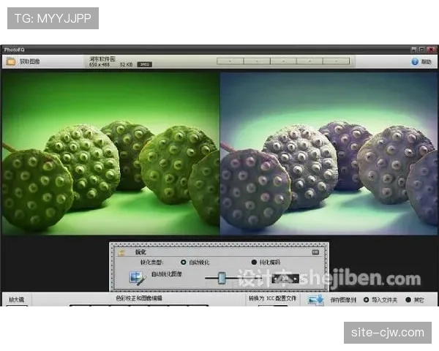Click the lock icon in sharpen panel header
Screen dimensions: 439x351
(121, 252)
